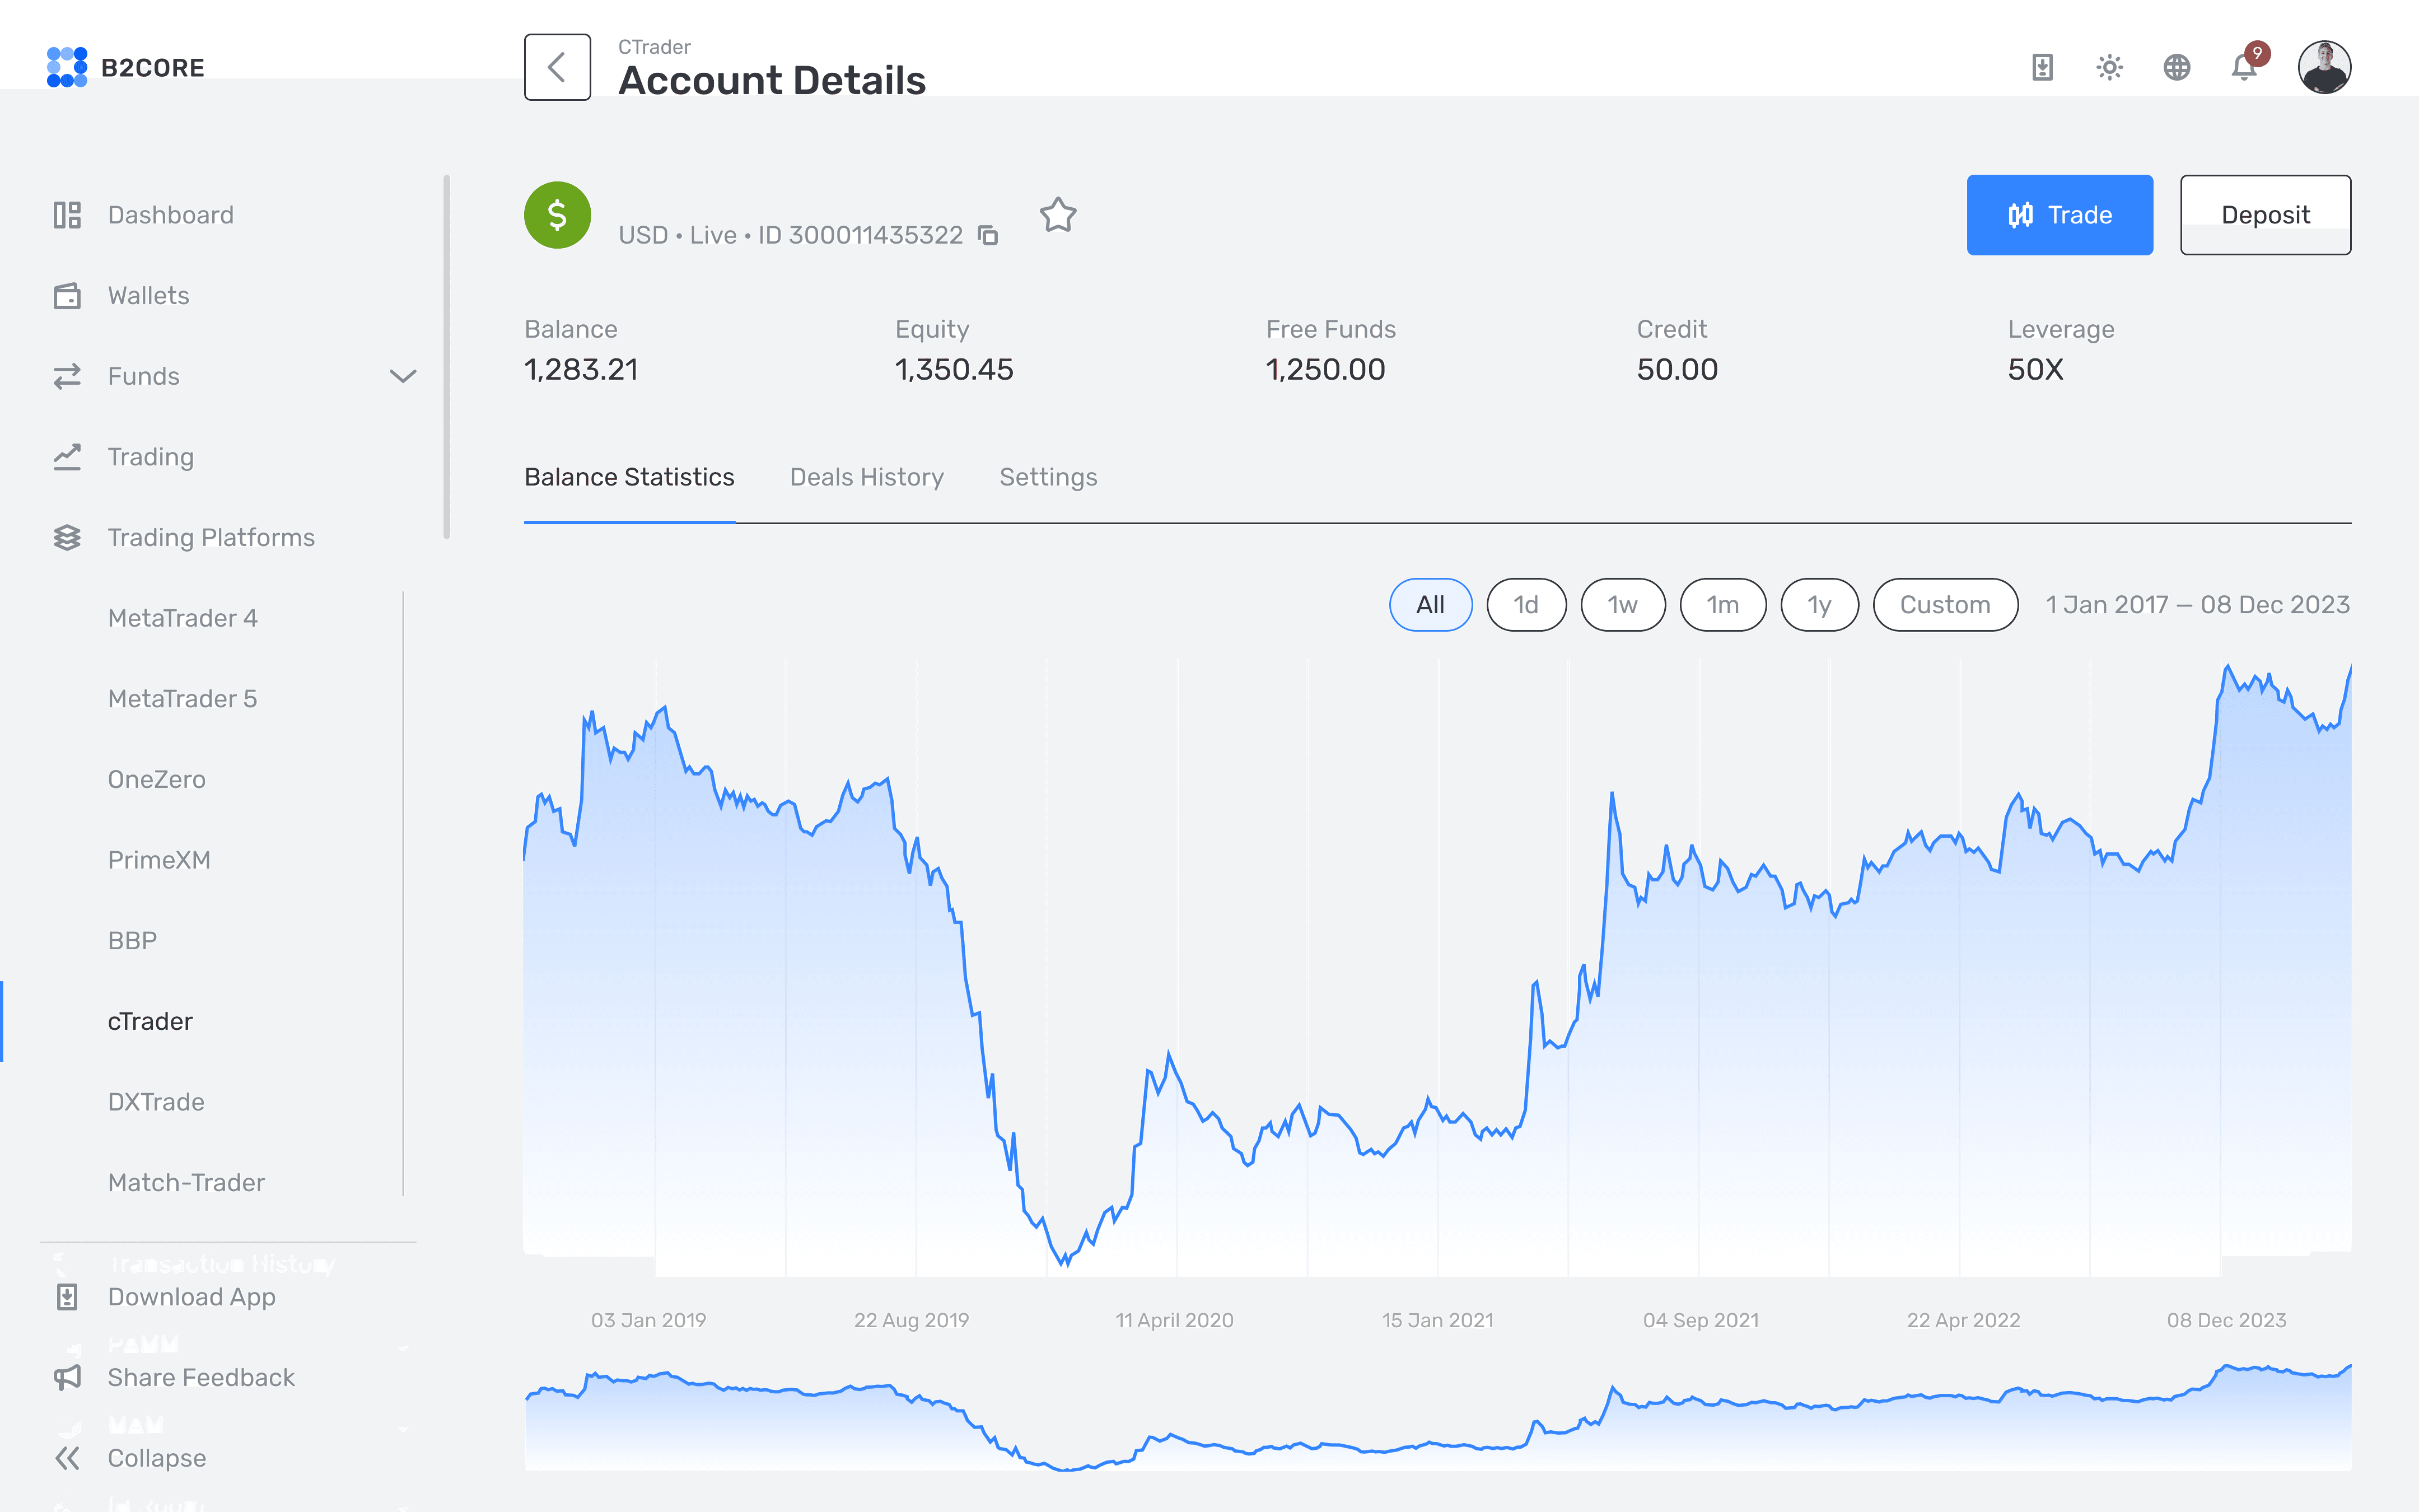The image size is (2419, 1512).
Task: Open DXTrade platform
Action: tap(156, 1102)
